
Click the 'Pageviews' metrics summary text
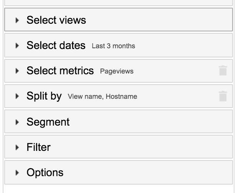tap(117, 72)
